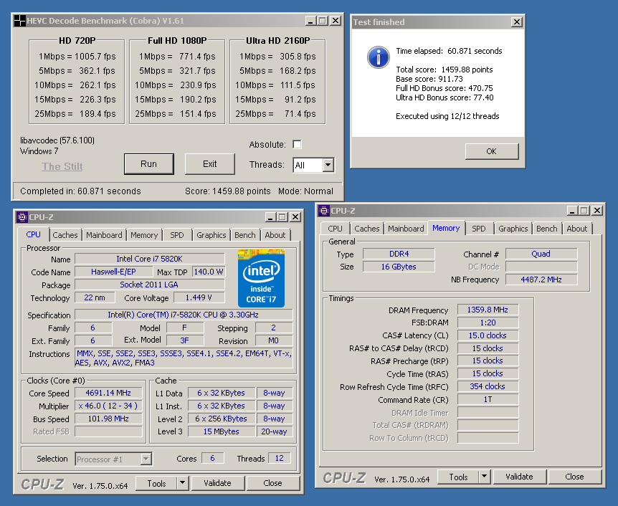Click the Specification field i7-5820K CPU @ 3.30GHz

(x=184, y=315)
